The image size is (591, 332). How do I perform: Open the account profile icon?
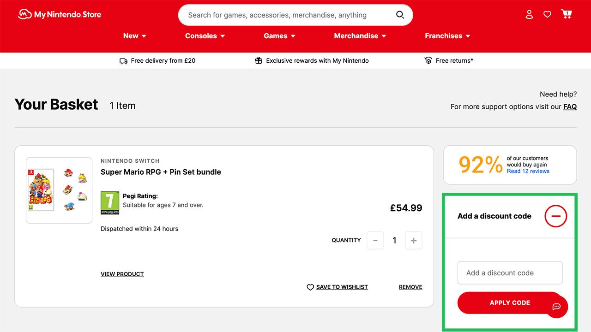click(529, 14)
